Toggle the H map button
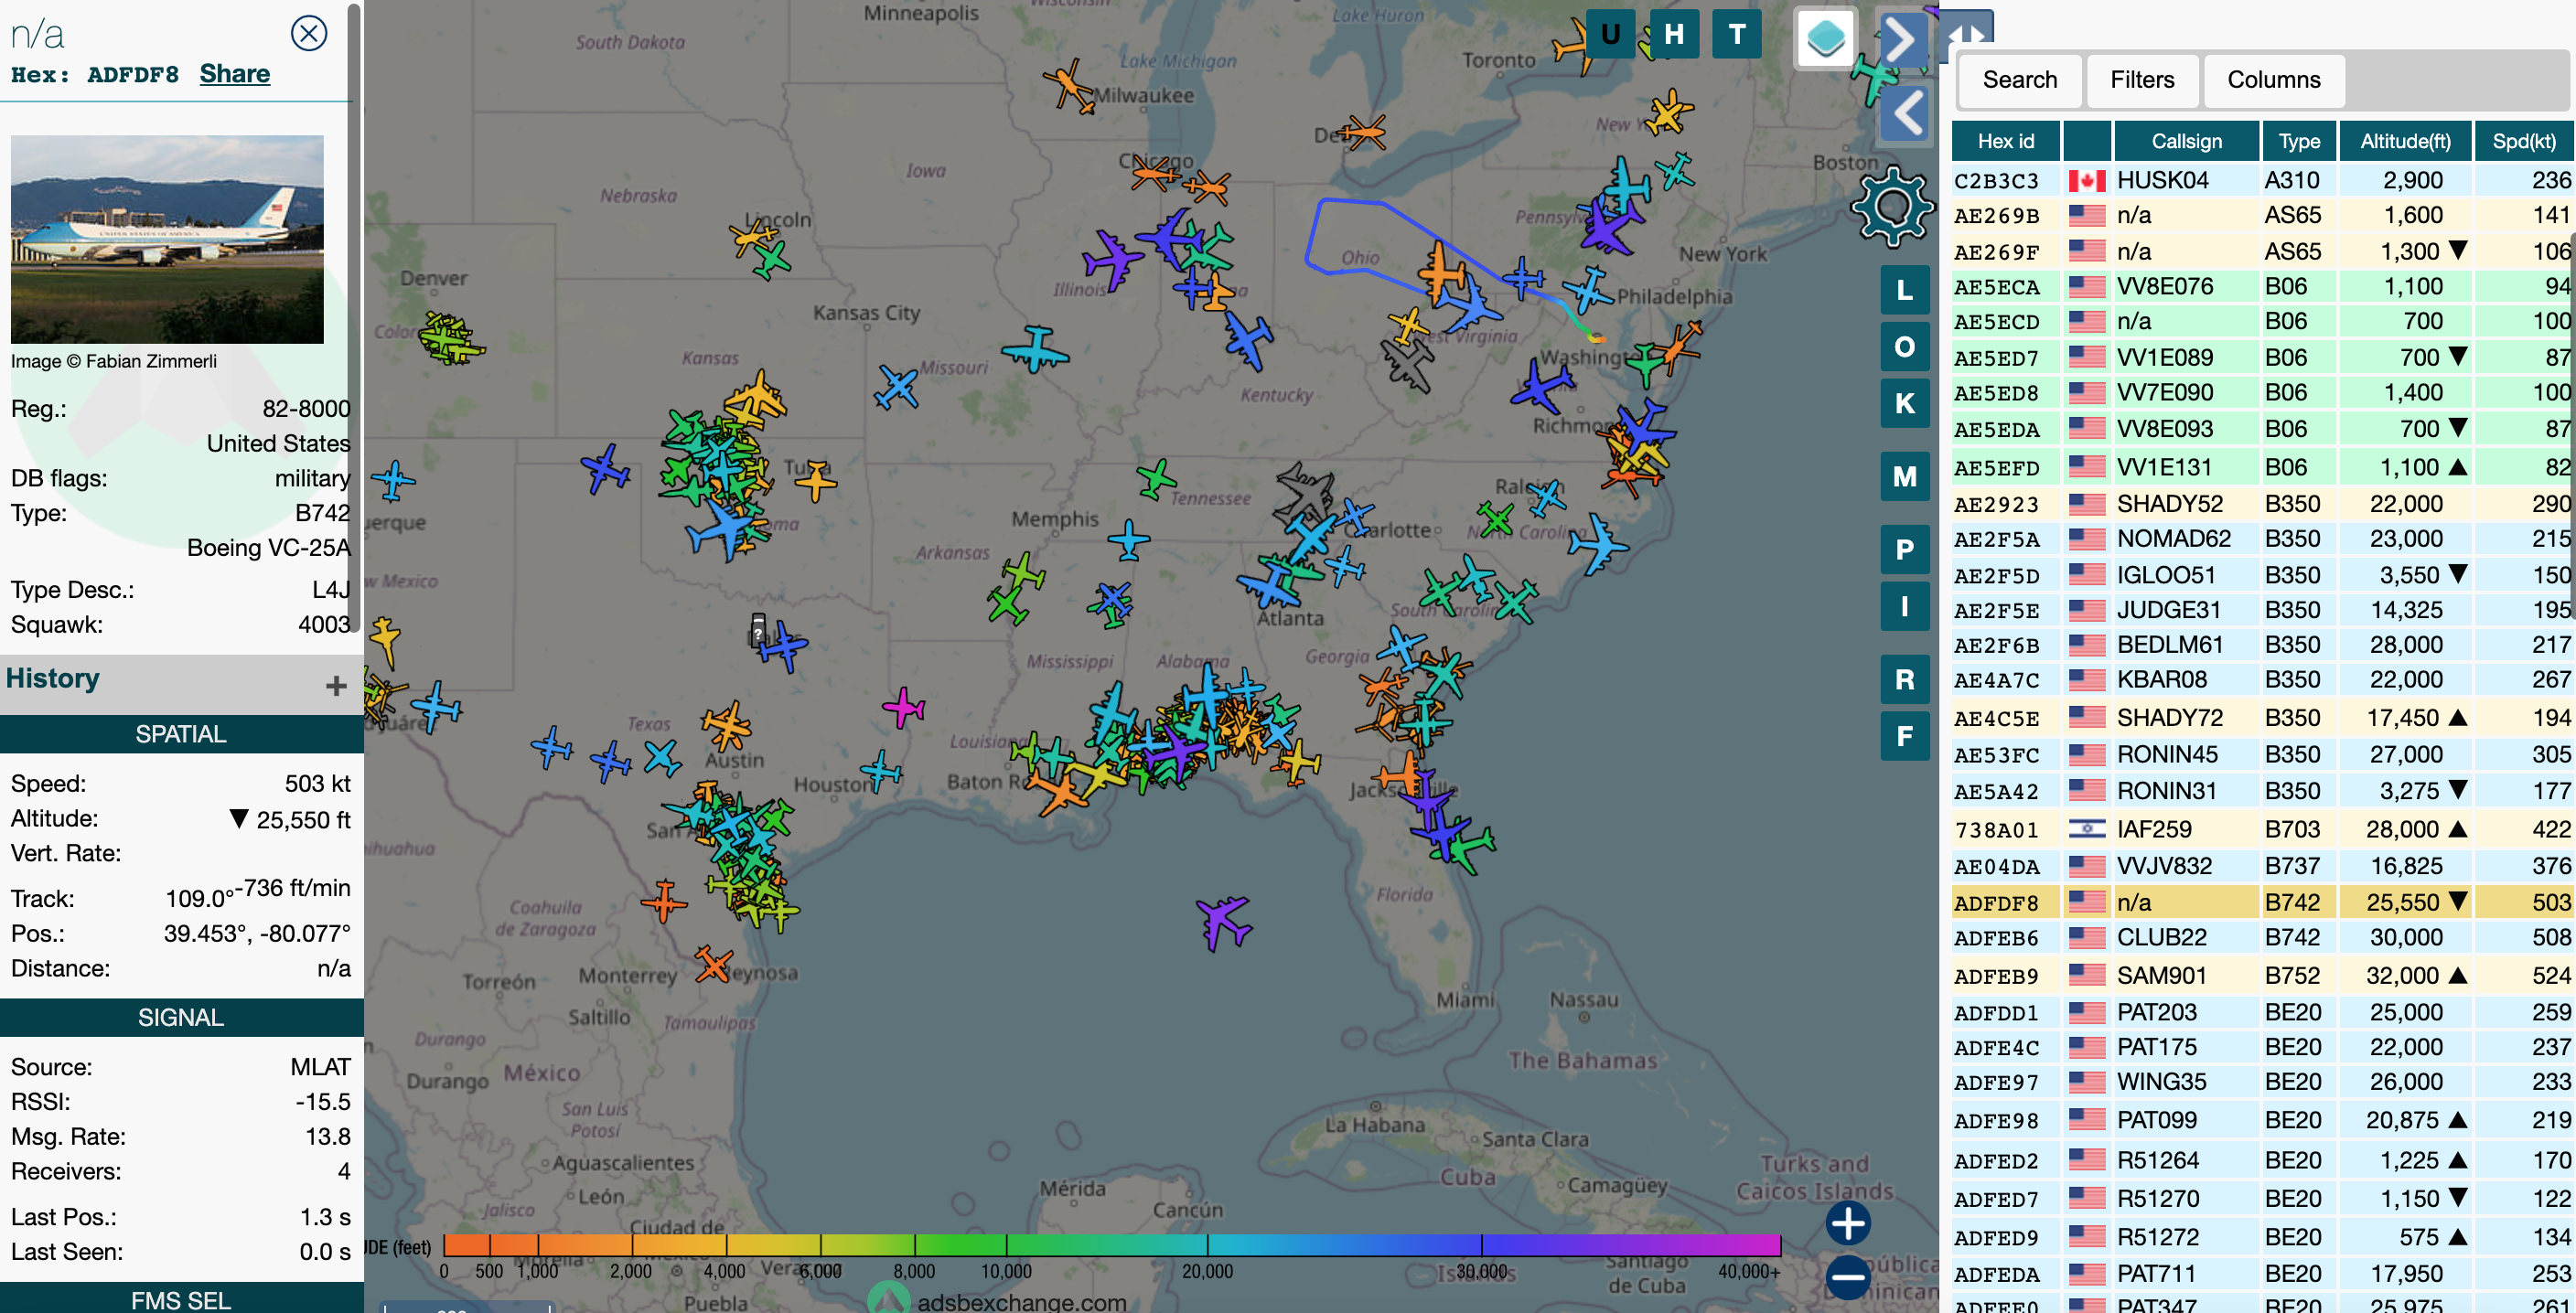Viewport: 2576px width, 1313px height. [1674, 35]
